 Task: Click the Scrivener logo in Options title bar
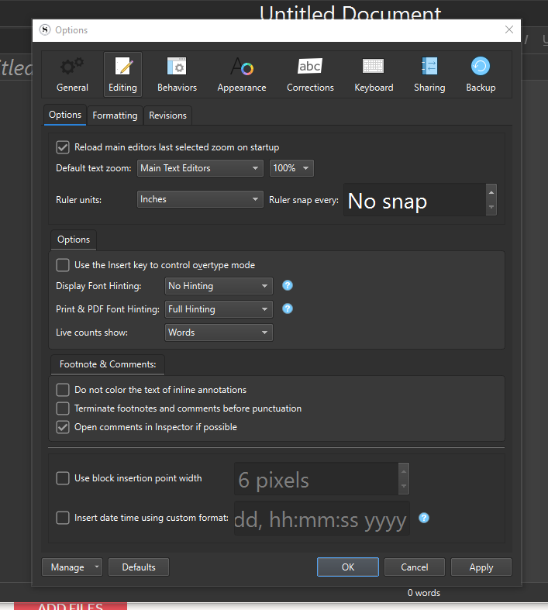point(45,30)
